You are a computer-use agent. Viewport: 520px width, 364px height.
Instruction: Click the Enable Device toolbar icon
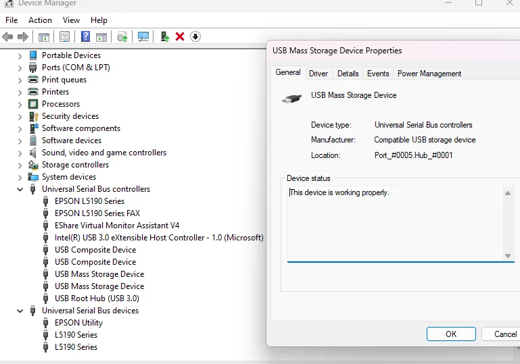[165, 36]
